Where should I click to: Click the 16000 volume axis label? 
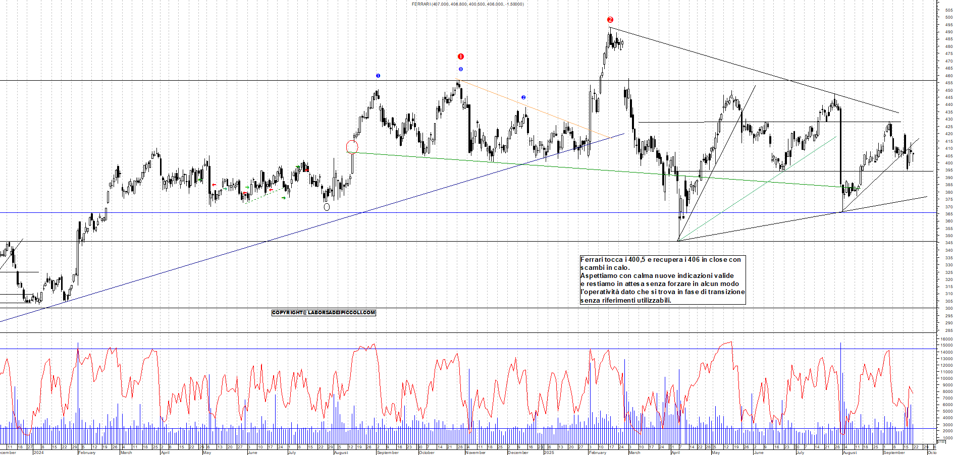coord(947,339)
